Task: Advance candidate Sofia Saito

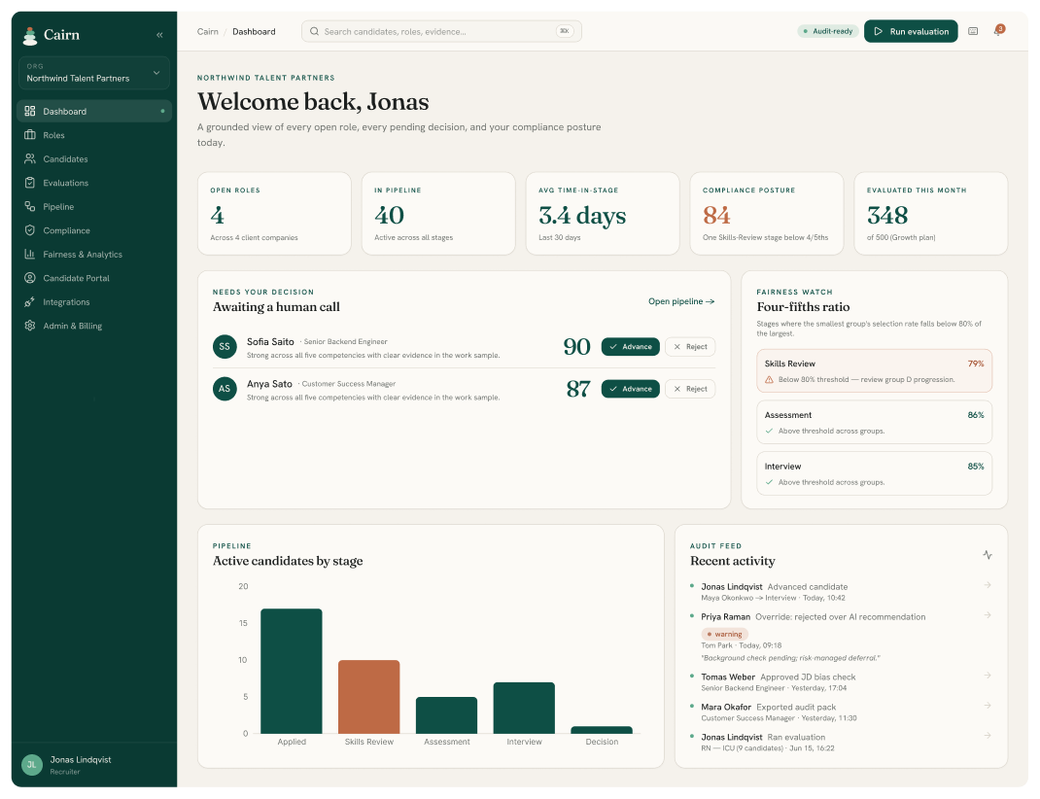Action: click(x=630, y=347)
